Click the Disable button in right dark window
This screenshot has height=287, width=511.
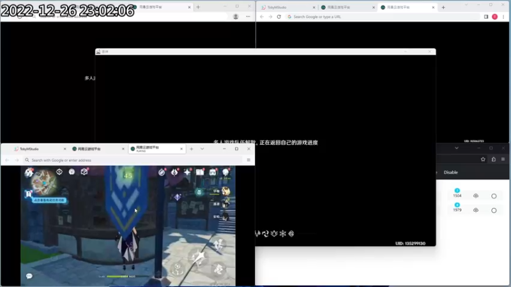coord(451,172)
